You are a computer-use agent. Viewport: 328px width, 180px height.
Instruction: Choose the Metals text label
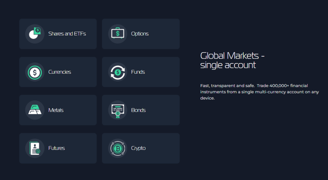point(56,110)
